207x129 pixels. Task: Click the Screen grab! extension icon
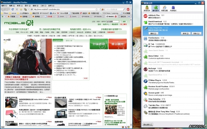point(146,94)
